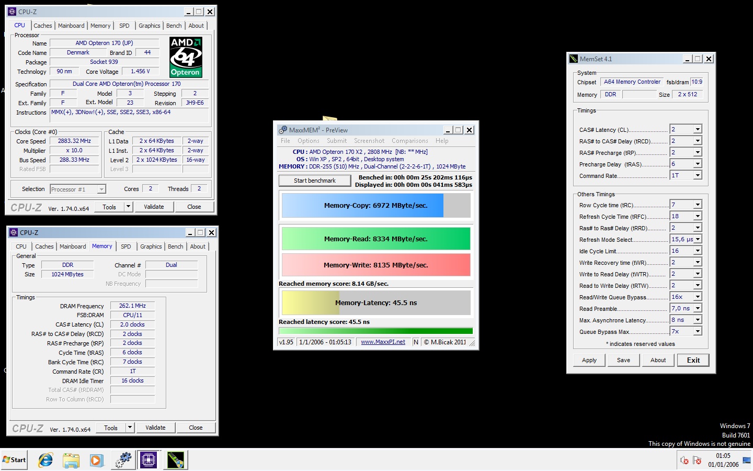Click Memory-Read 8334 MByte/sec bar
753x471 pixels.
(x=376, y=239)
